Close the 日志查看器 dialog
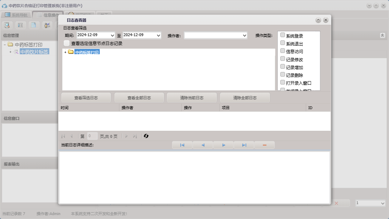The width and height of the screenshot is (389, 219). pos(326,20)
